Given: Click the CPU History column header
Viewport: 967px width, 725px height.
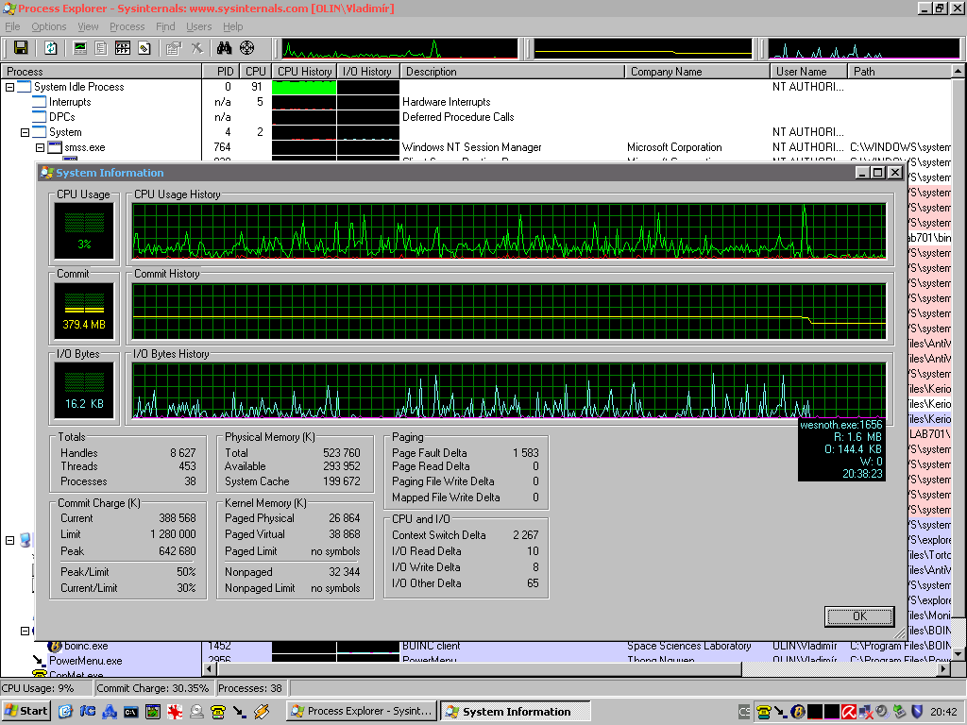Looking at the screenshot, I should (305, 72).
